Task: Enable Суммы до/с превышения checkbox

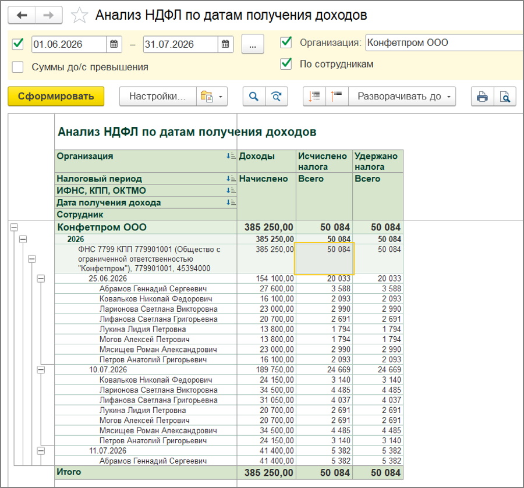Action: (17, 67)
